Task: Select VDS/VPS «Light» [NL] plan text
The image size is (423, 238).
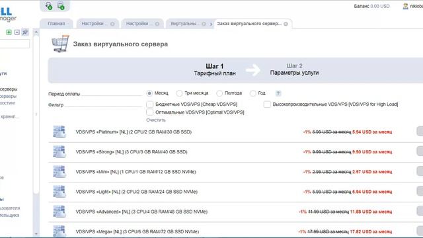Action: (137, 192)
